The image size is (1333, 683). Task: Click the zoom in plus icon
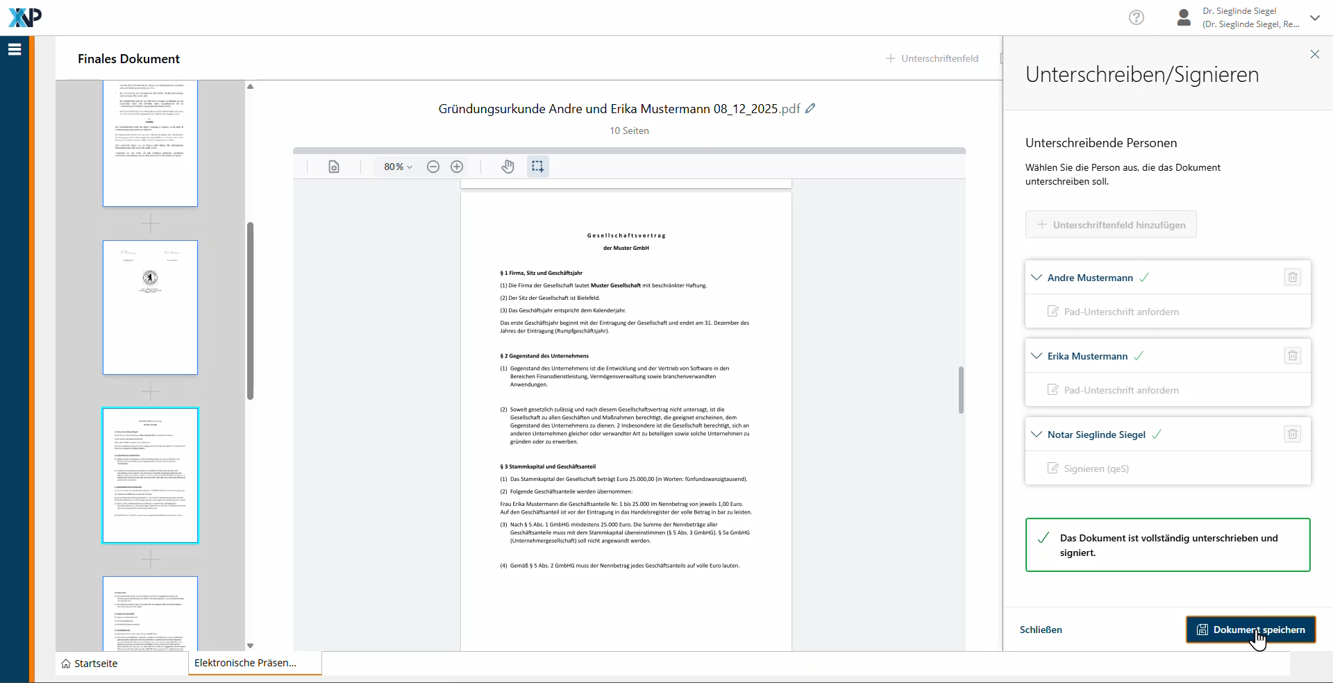click(457, 167)
